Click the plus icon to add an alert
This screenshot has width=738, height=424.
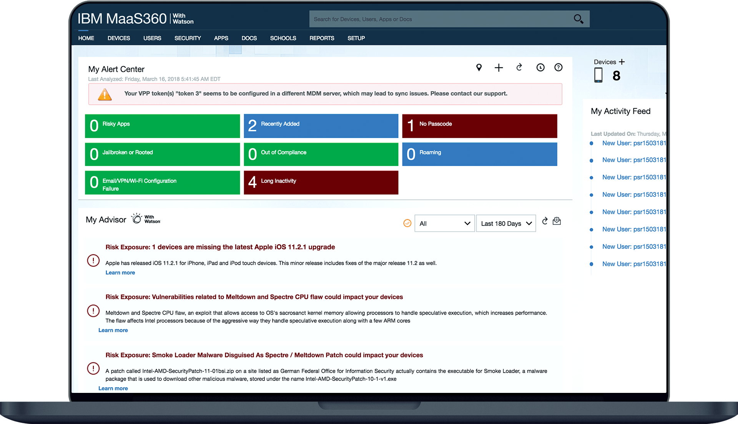(499, 68)
